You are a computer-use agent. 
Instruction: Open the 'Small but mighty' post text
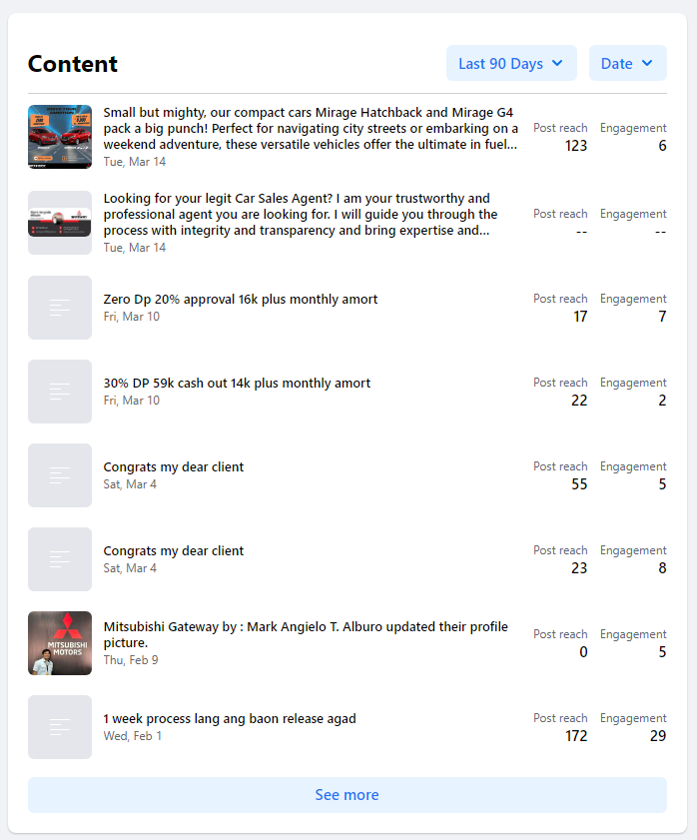click(311, 129)
